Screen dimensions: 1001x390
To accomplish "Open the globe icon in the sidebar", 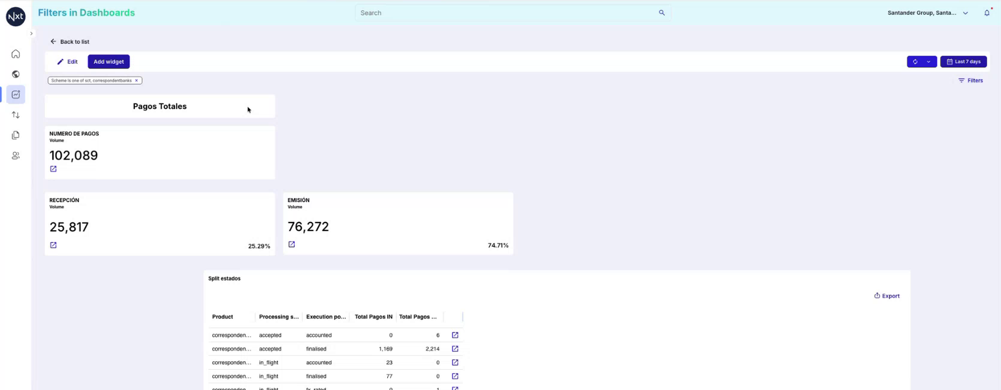I will 16,74.
